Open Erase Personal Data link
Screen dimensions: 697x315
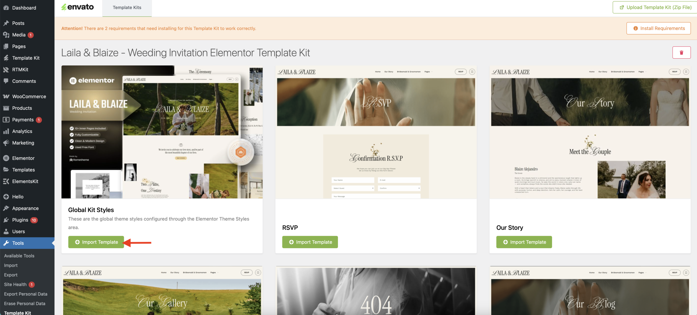tap(25, 304)
